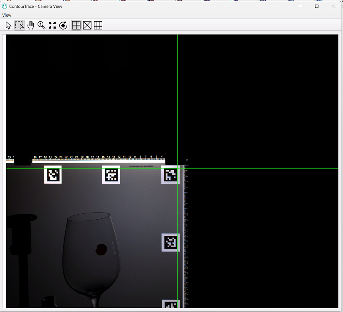Click the green crosshair intersection point

tap(178, 168)
